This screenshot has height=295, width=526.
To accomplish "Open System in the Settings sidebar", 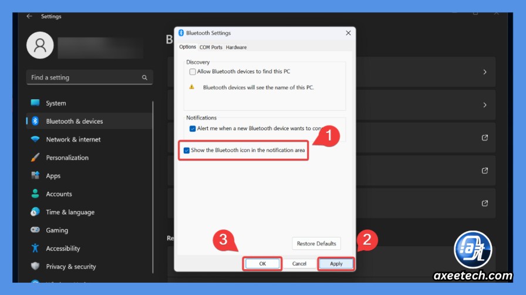I will (x=89, y=103).
